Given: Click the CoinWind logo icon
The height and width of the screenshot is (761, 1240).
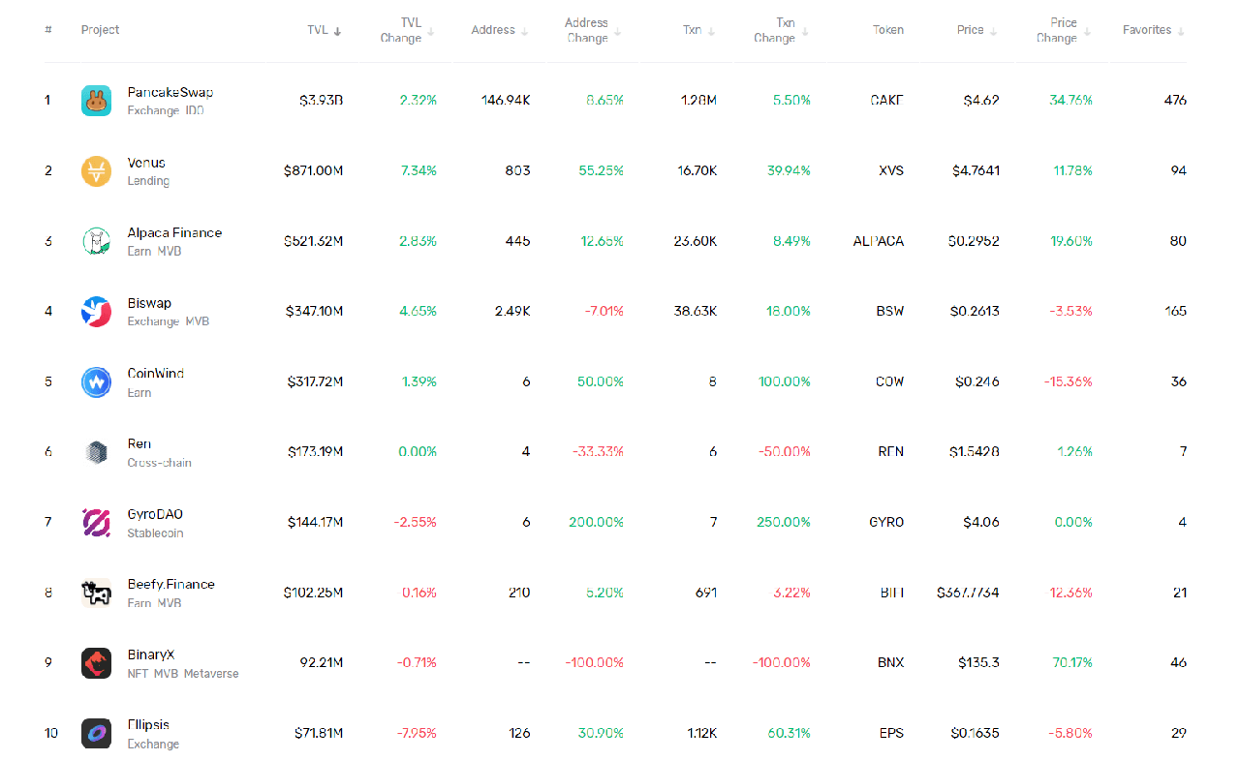Looking at the screenshot, I should click(96, 381).
